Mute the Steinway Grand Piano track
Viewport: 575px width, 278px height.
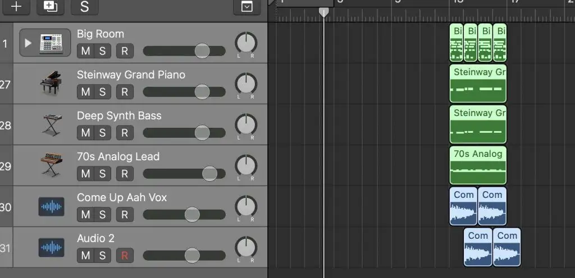85,92
